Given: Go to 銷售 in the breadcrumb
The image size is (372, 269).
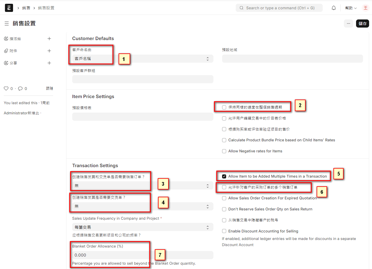Looking at the screenshot, I should coord(26,8).
